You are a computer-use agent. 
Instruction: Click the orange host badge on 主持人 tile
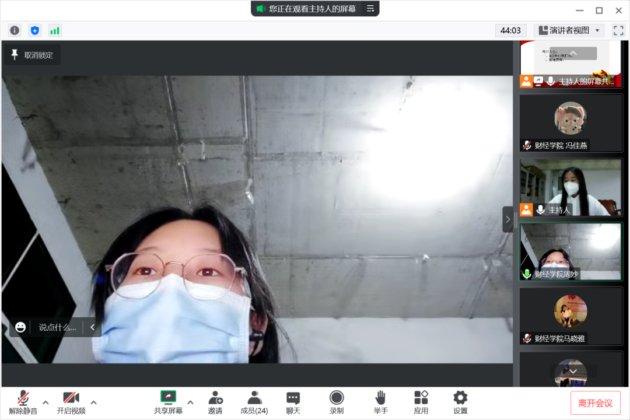(526, 210)
